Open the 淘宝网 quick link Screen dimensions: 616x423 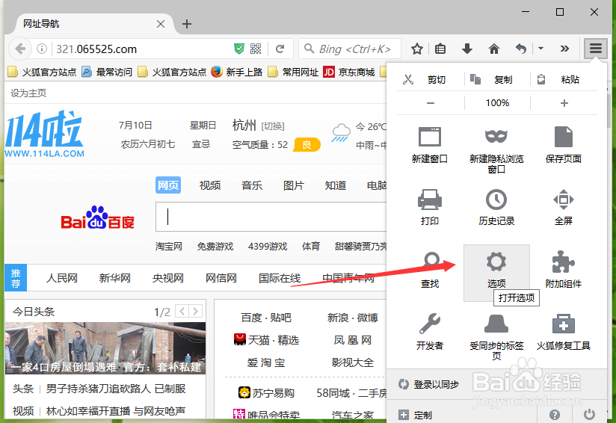click(168, 247)
